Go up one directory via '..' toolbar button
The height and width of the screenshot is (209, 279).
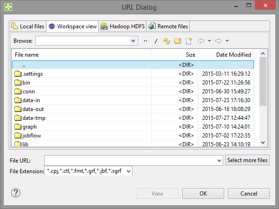coord(146,41)
